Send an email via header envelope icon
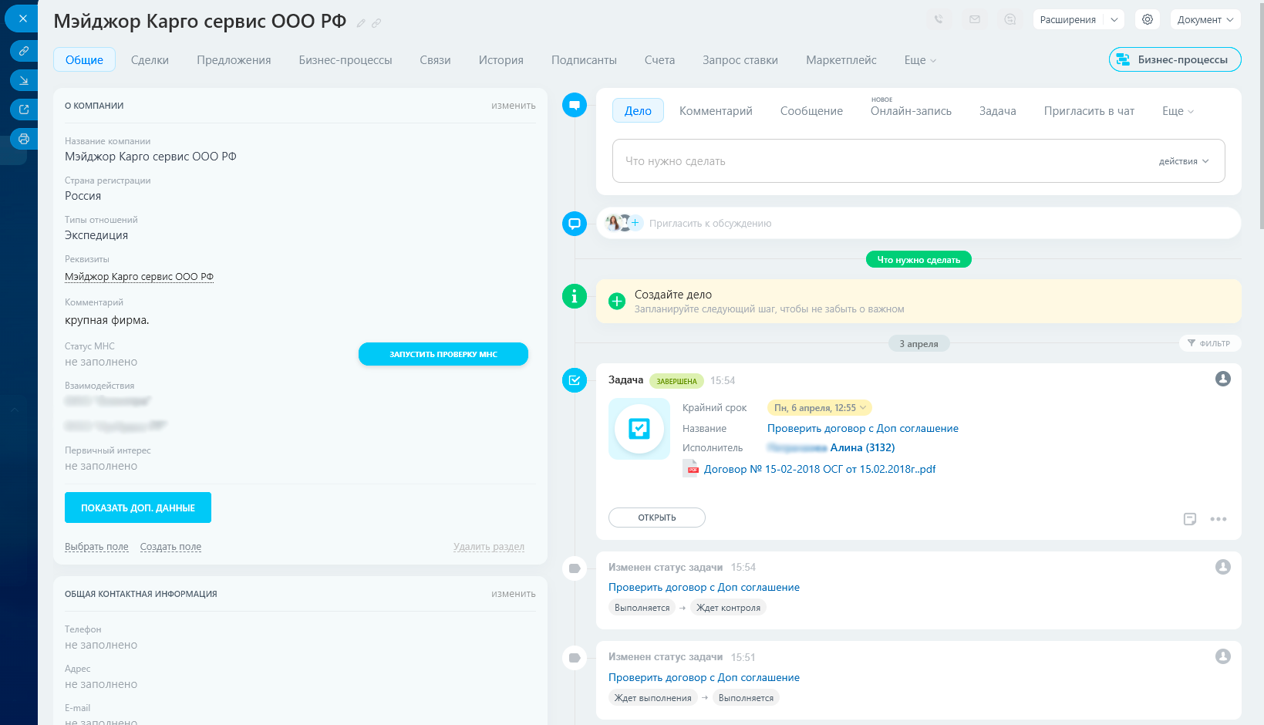The height and width of the screenshot is (725, 1264). 975,19
